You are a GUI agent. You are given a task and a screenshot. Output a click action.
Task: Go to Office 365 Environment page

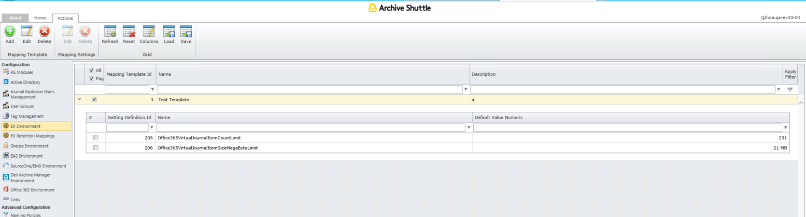(32, 190)
